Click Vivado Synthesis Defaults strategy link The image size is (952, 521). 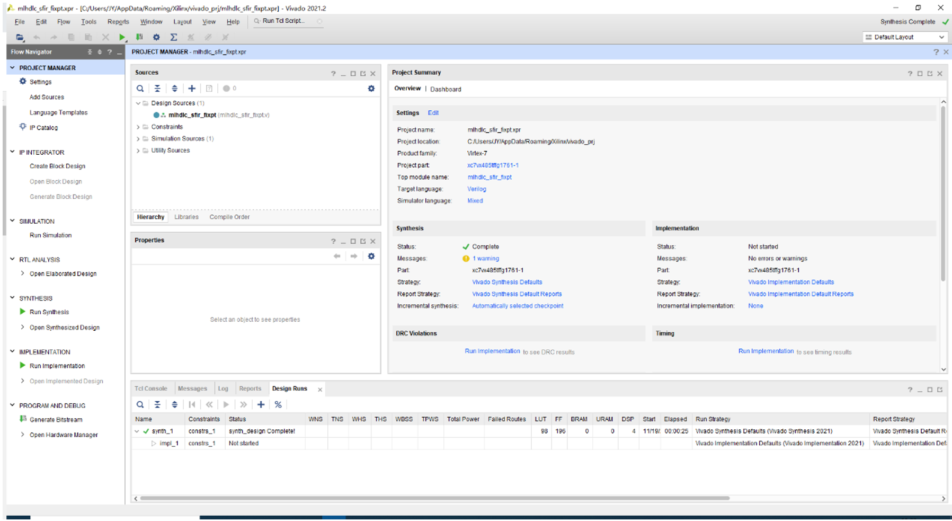coord(507,282)
